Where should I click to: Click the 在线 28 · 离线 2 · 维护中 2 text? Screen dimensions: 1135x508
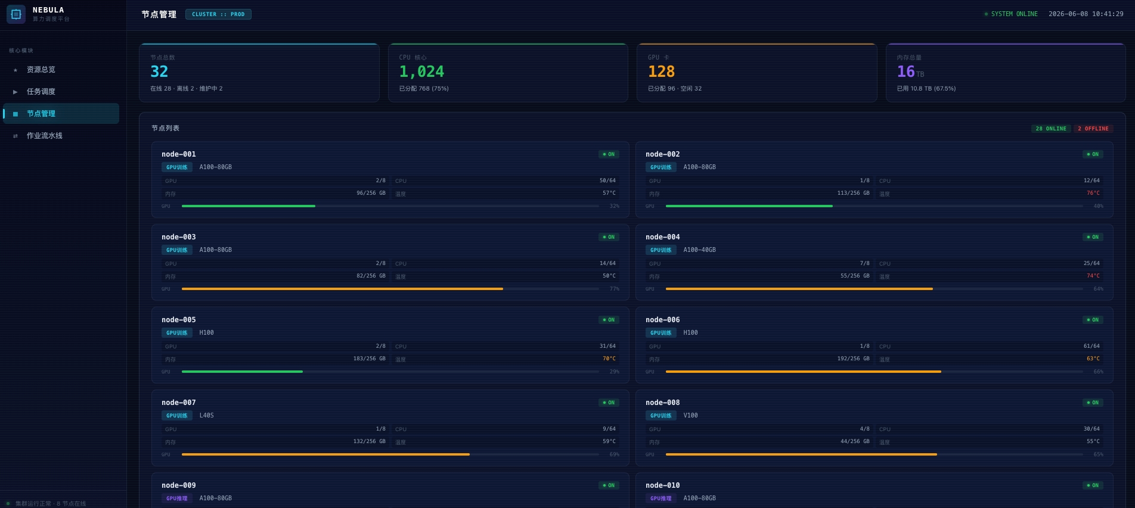tap(187, 89)
